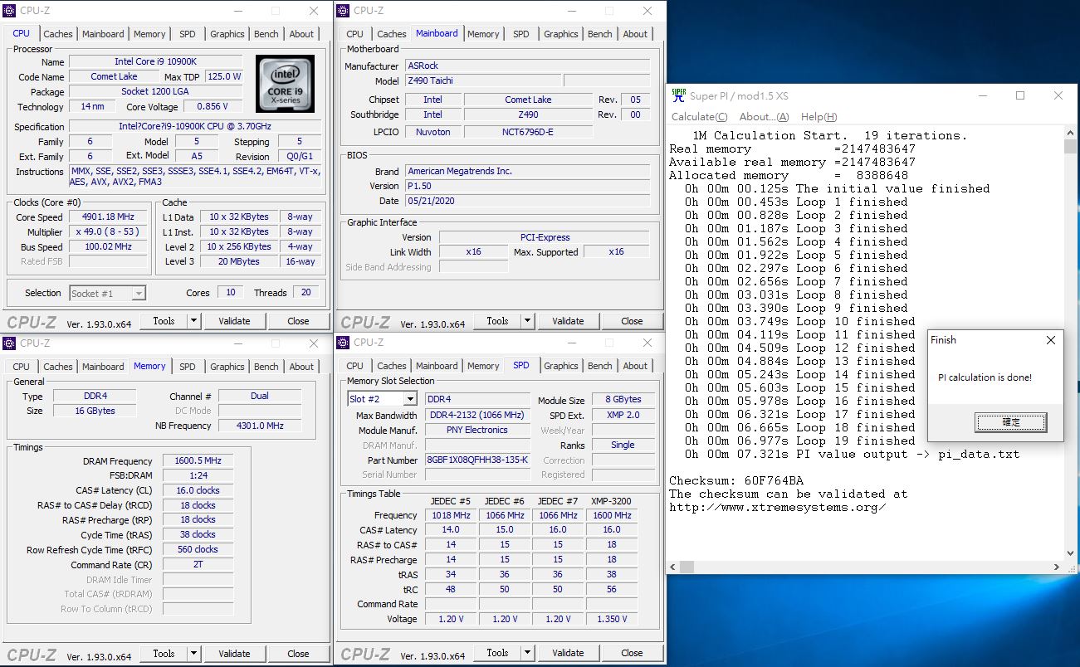This screenshot has width=1080, height=667.
Task: Click the CPU-Z icon in the Mainboard window title bar
Action: [344, 11]
